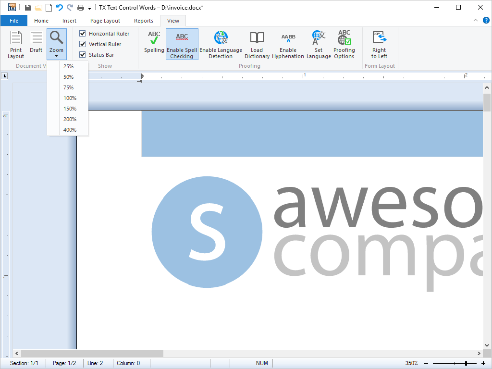Toggle the Vertical Ruler checkbox
The width and height of the screenshot is (492, 369).
point(83,44)
